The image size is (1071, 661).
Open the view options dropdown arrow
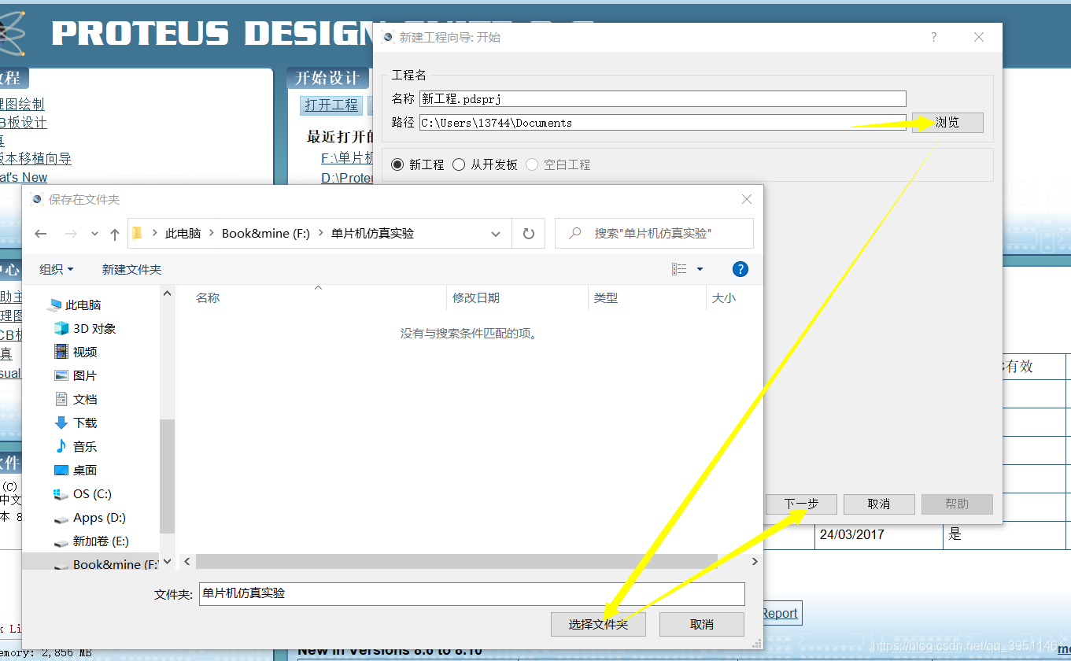pos(700,269)
